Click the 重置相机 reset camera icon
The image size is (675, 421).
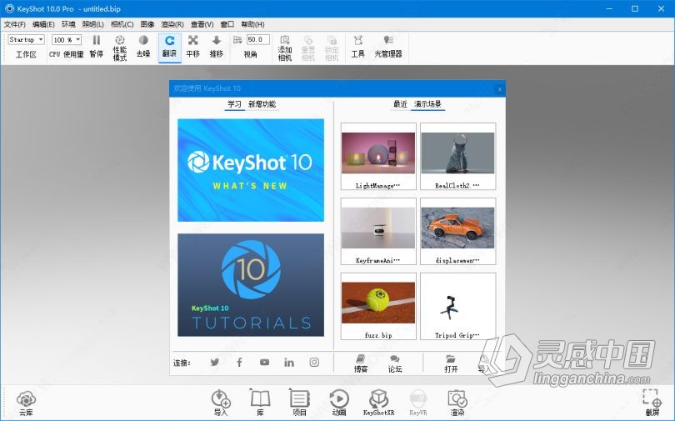(x=308, y=48)
